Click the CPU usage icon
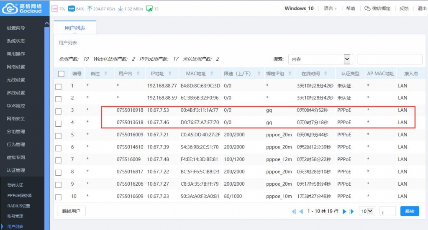This screenshot has height=230, width=428. pyautogui.click(x=54, y=9)
